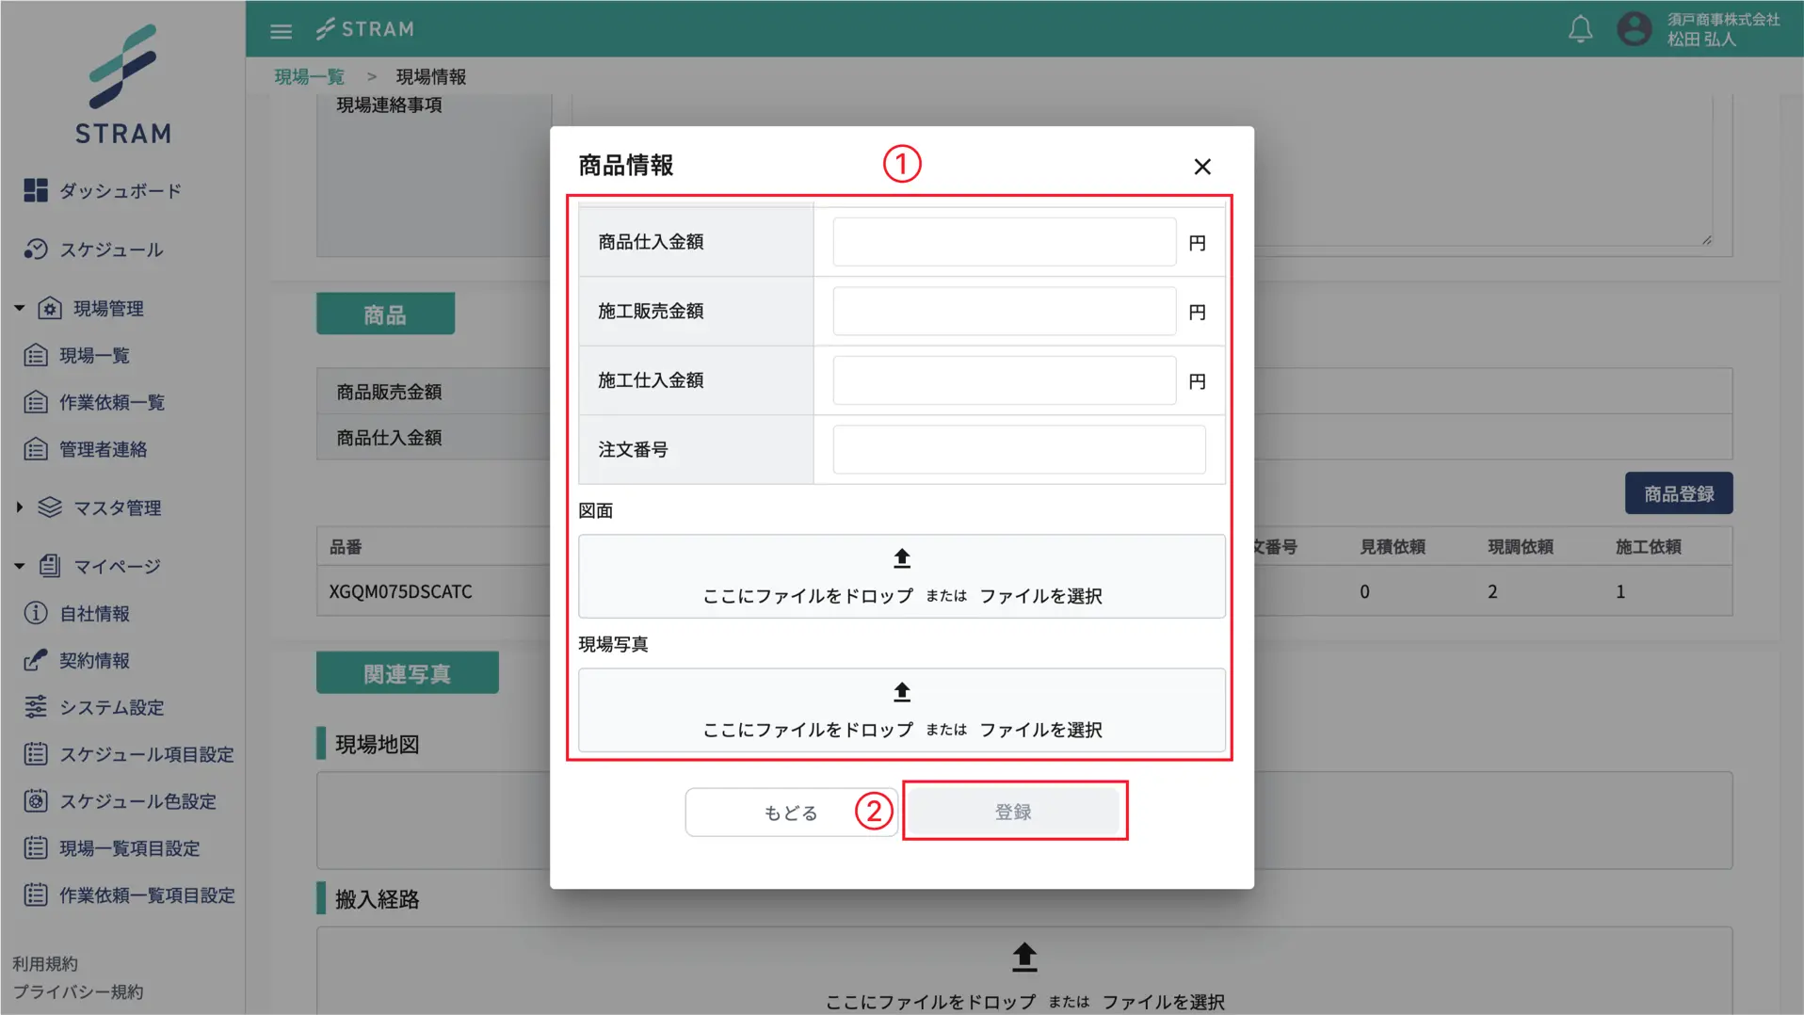This screenshot has width=1804, height=1015.
Task: Click the スケジュール色設定 sidebar icon
Action: (36, 801)
